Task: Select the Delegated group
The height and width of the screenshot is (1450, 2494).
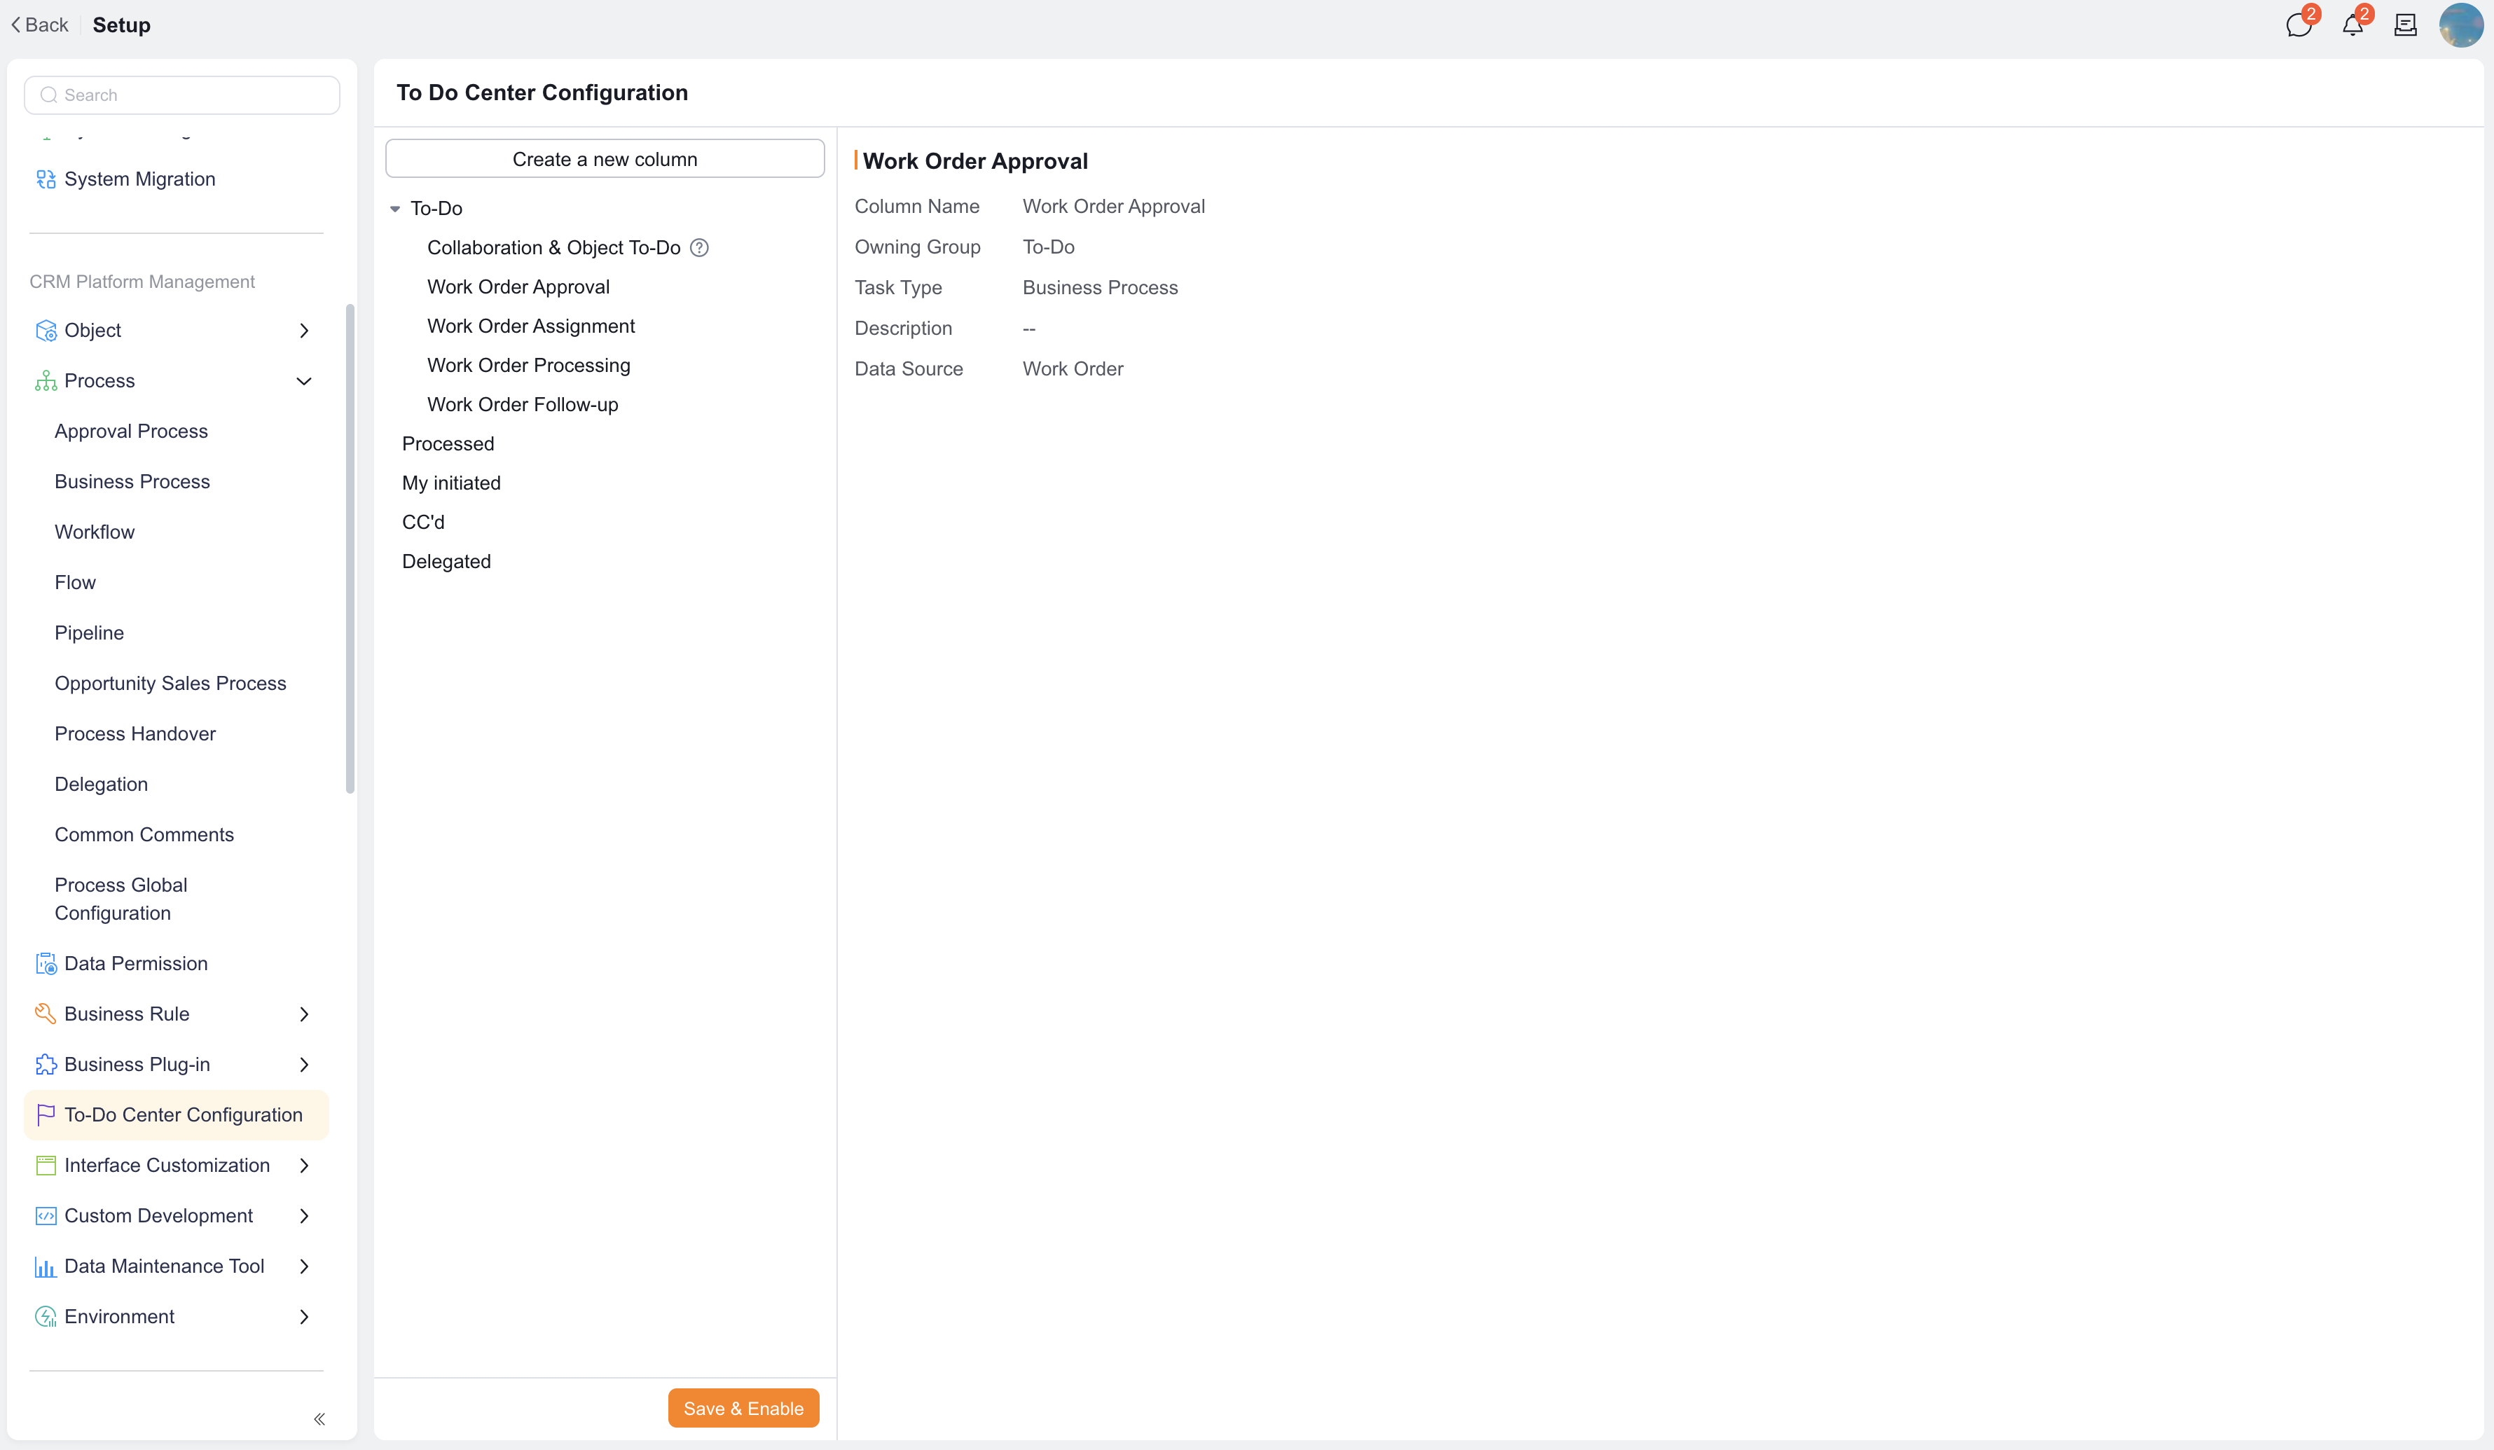Action: (446, 561)
